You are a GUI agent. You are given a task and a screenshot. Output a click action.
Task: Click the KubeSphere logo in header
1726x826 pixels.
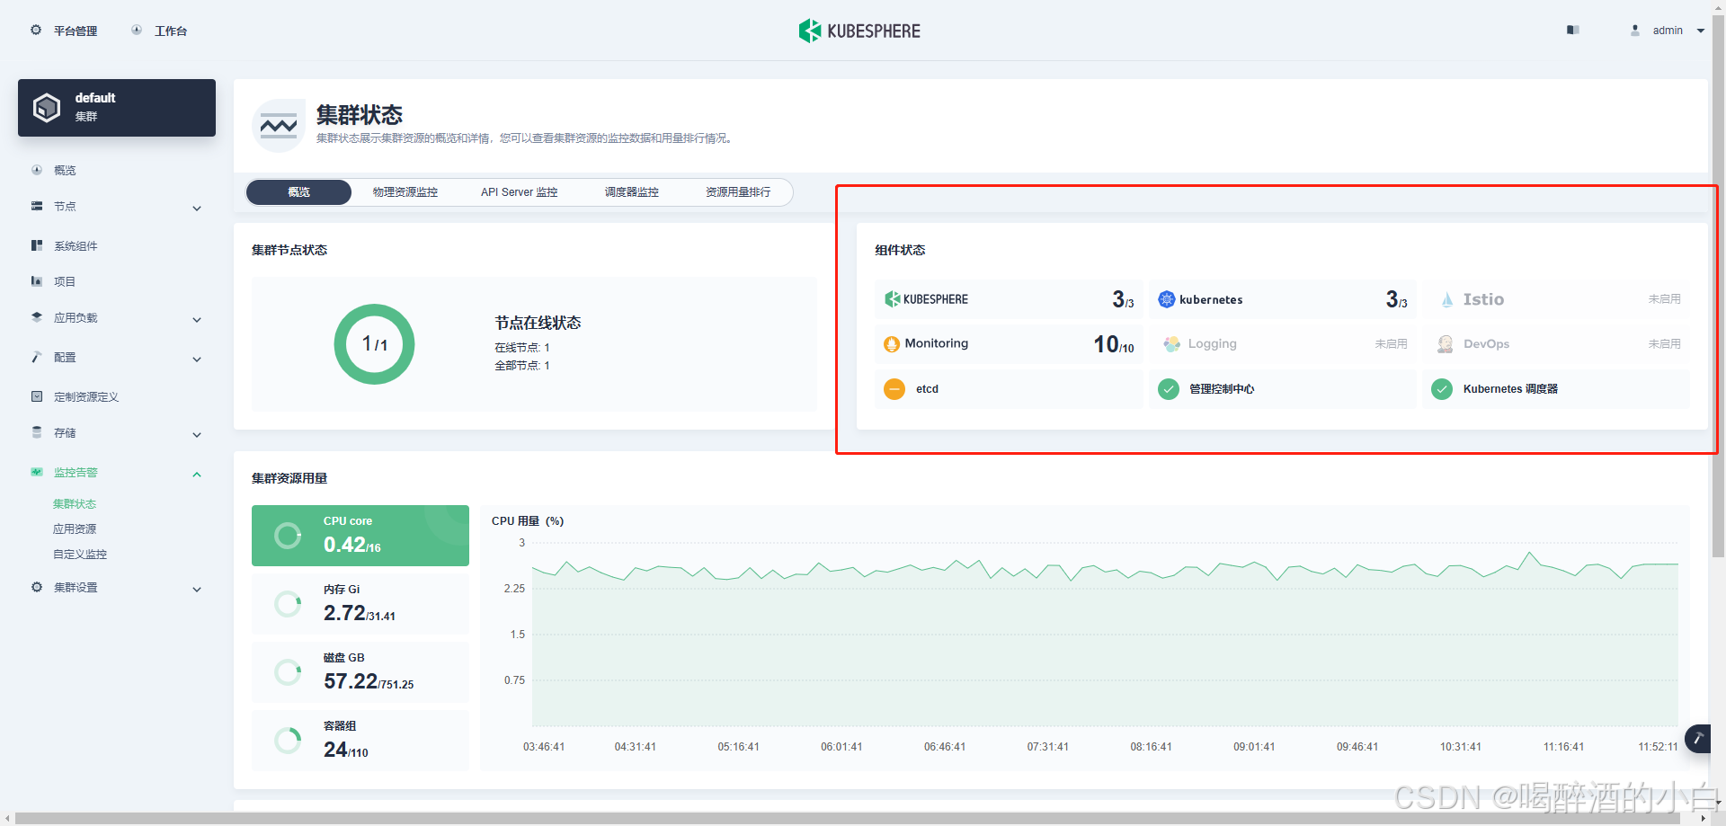pos(859,31)
